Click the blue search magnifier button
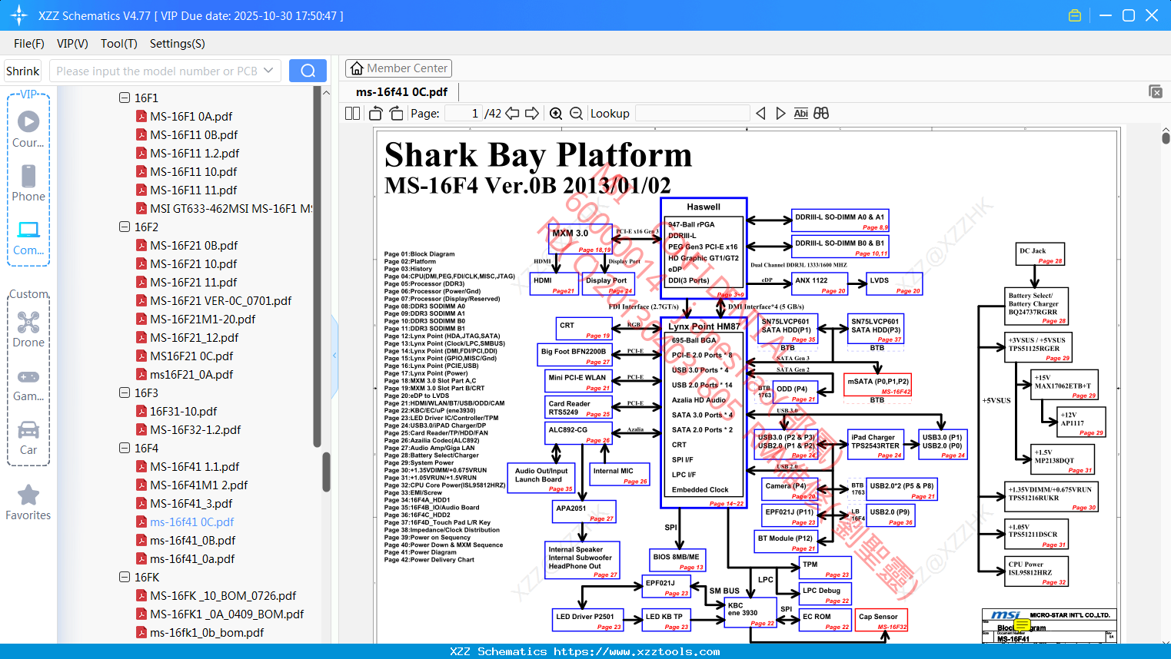1171x659 pixels. click(x=308, y=71)
